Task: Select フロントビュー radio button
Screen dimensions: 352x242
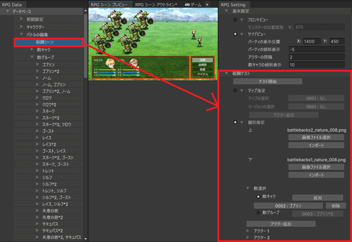Action: click(x=235, y=20)
